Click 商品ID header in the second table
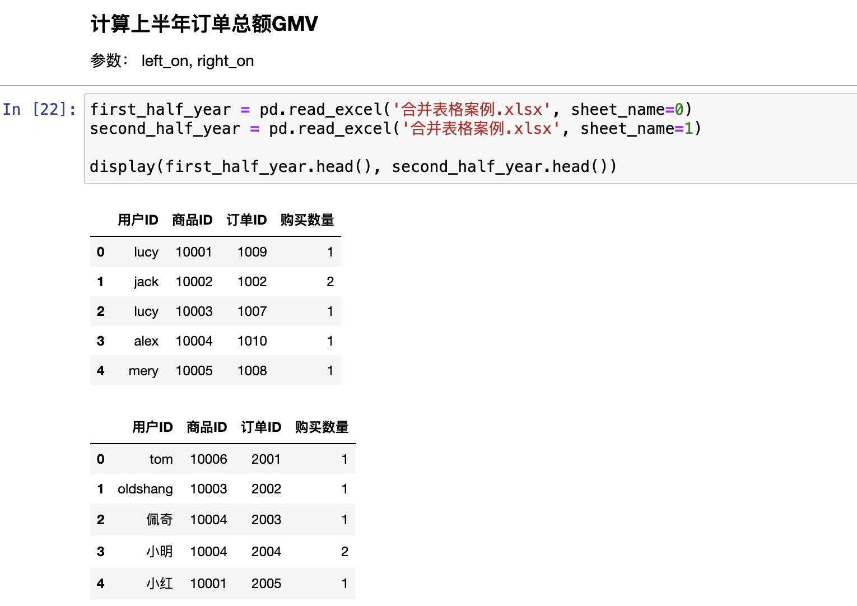The width and height of the screenshot is (857, 606). pos(207,427)
